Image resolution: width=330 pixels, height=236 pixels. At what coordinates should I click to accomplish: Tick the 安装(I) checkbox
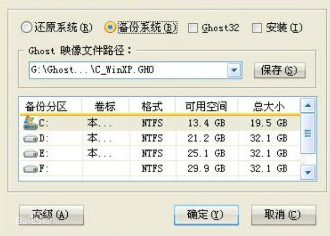[257, 28]
